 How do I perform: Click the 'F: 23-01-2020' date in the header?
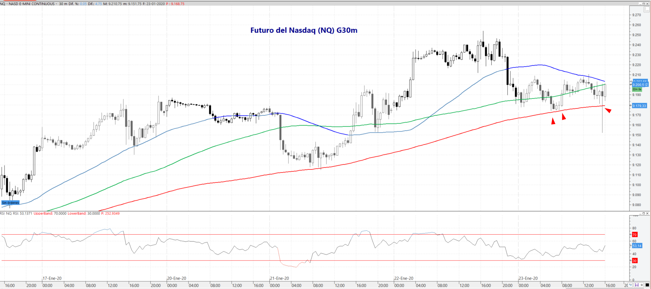[x=154, y=4]
